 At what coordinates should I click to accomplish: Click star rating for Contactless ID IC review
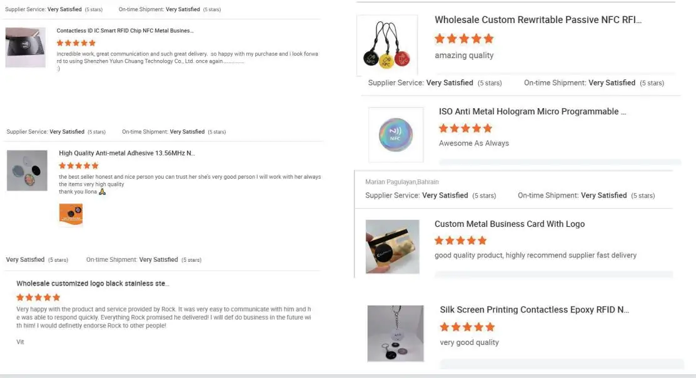point(76,43)
